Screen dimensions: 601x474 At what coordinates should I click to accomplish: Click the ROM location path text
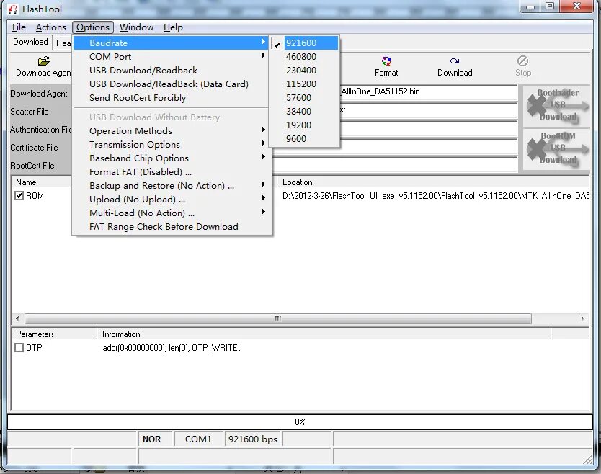435,196
